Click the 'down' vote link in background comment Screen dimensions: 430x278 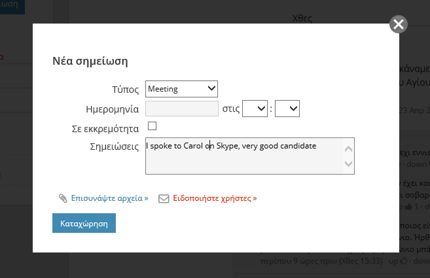click(x=417, y=164)
